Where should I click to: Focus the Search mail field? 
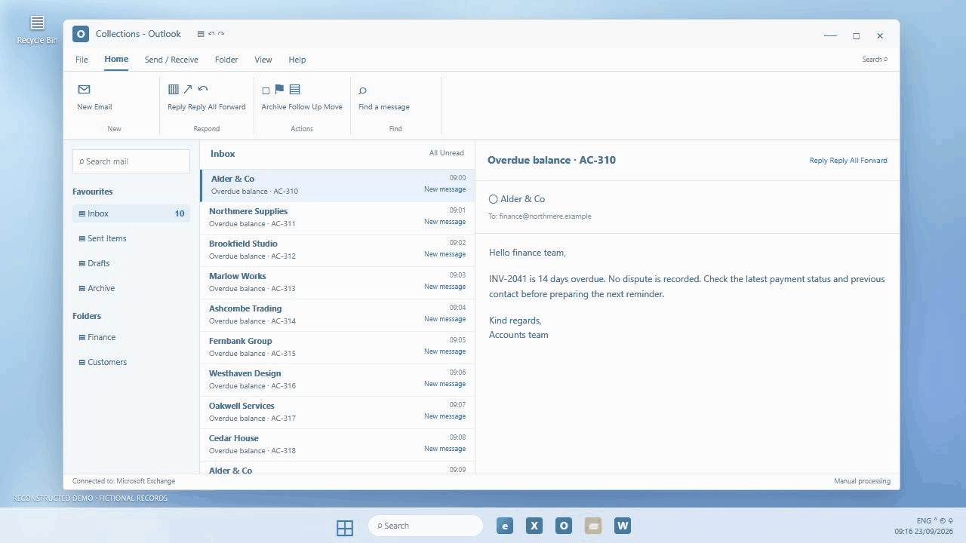131,161
